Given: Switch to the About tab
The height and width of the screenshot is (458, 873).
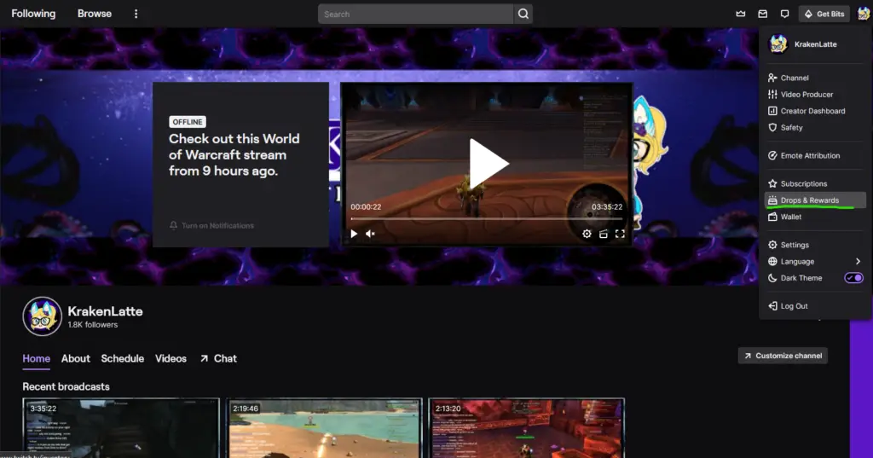Looking at the screenshot, I should [x=76, y=359].
